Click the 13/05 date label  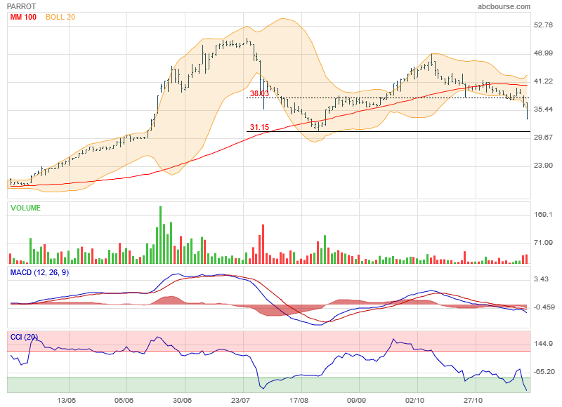click(67, 400)
